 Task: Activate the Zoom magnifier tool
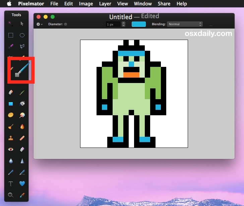coord(11,195)
